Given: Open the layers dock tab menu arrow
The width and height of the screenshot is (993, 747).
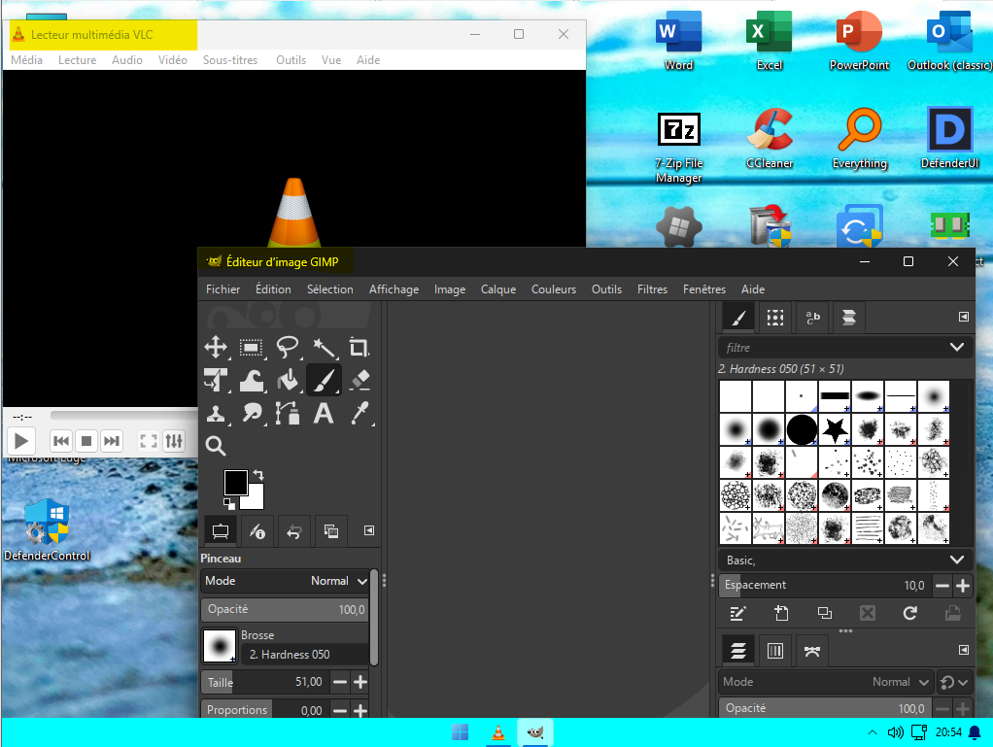Looking at the screenshot, I should [963, 650].
